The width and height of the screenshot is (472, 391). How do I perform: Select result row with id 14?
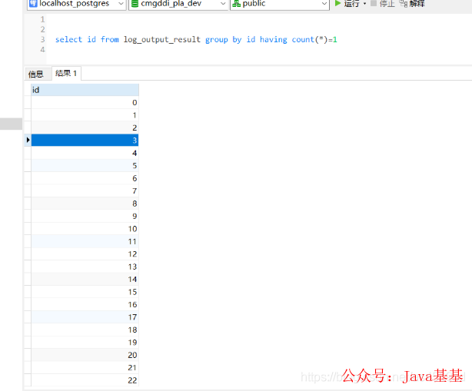click(x=85, y=280)
